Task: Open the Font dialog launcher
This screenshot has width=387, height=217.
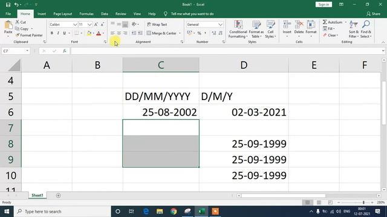Action: [105, 42]
